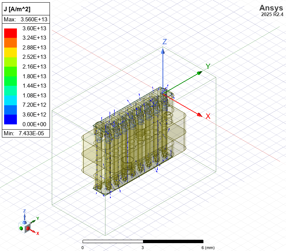Screen dimensions: 286x251
Task: Click the orientation cube triad gizmo
Action: pos(24,227)
